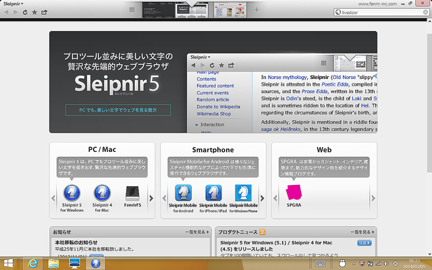
Task: Switch to the third tab thumbnail
Action: tap(233, 10)
